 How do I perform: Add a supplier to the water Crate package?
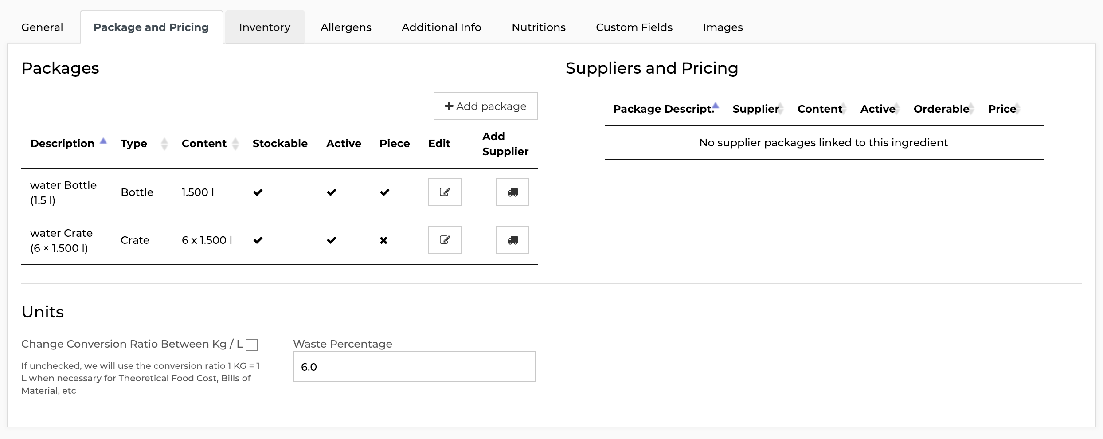[512, 240]
